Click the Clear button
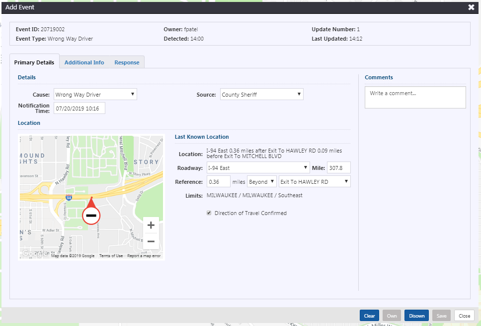 tap(369, 316)
